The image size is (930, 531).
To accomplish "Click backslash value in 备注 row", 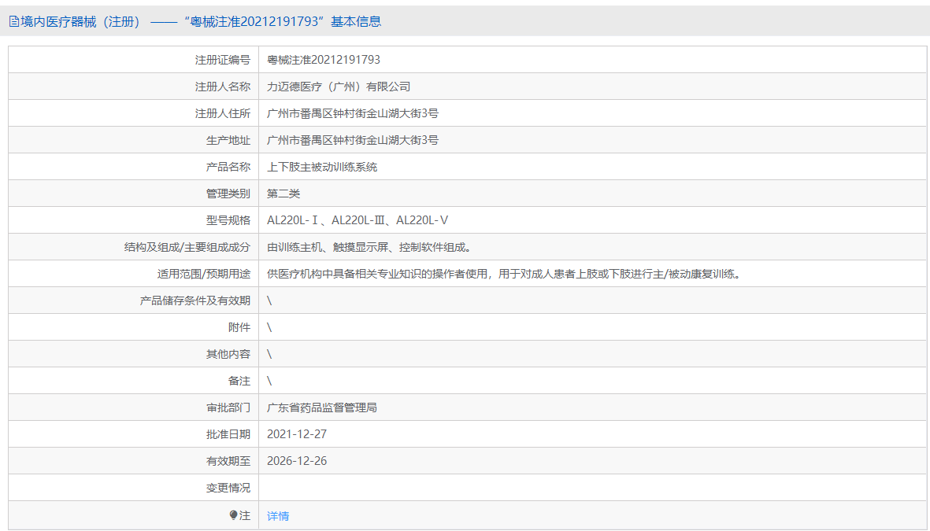I will [x=269, y=381].
